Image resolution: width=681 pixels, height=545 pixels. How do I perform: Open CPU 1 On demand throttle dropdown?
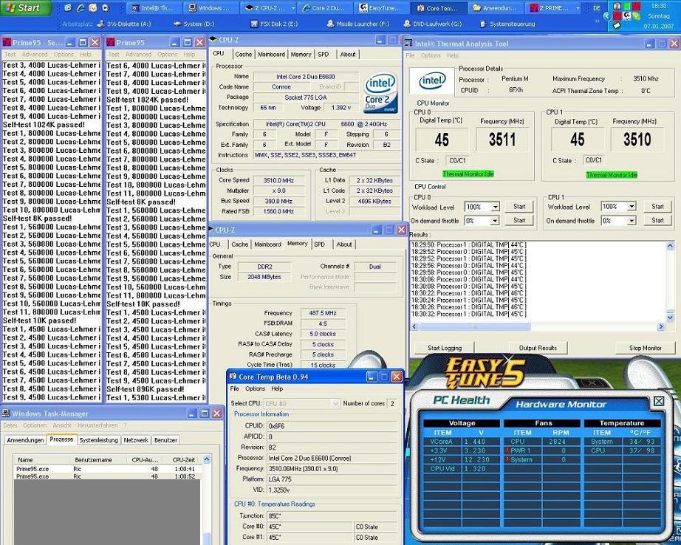click(632, 221)
